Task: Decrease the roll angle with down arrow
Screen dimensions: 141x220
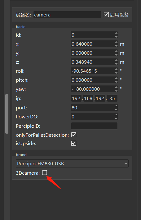Action: tap(116, 73)
